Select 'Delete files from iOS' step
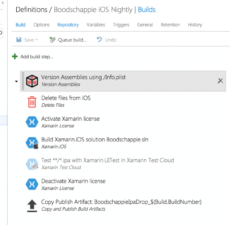230x225 pixels. [66, 98]
